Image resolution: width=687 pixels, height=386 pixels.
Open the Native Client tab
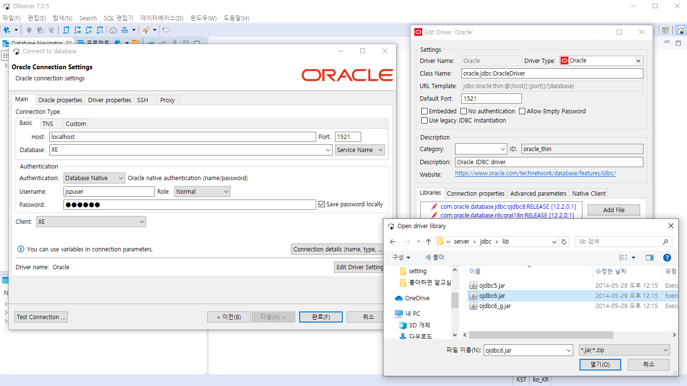[588, 194]
